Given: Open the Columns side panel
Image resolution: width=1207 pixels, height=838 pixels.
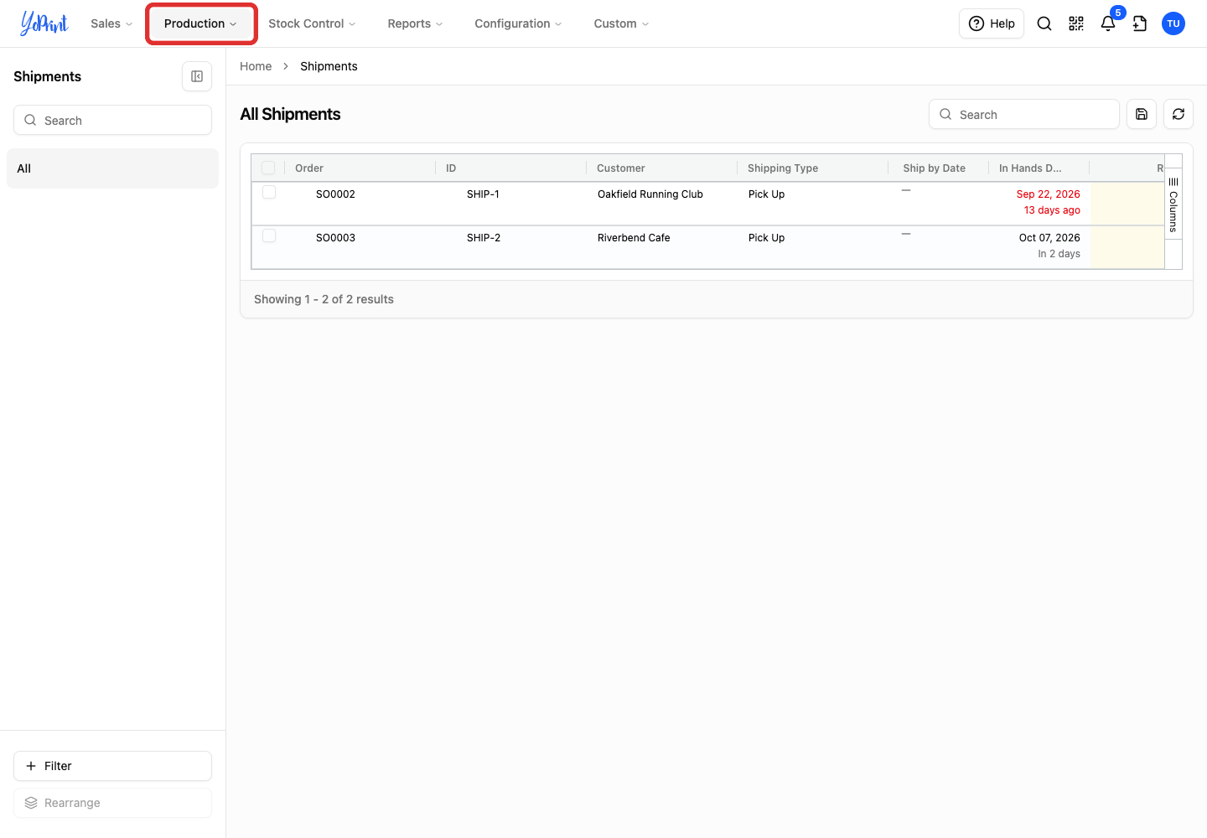Looking at the screenshot, I should coord(1173,204).
